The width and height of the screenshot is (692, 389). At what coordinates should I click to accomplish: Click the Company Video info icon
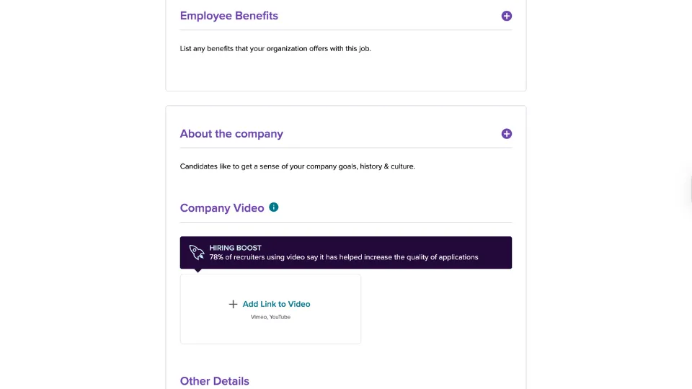tap(274, 207)
